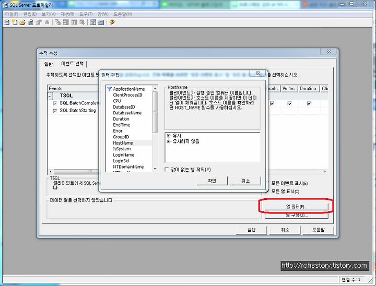Click 취소 in the 추적 속성 dialog
Screen dimensions: 376x286
[285, 230]
